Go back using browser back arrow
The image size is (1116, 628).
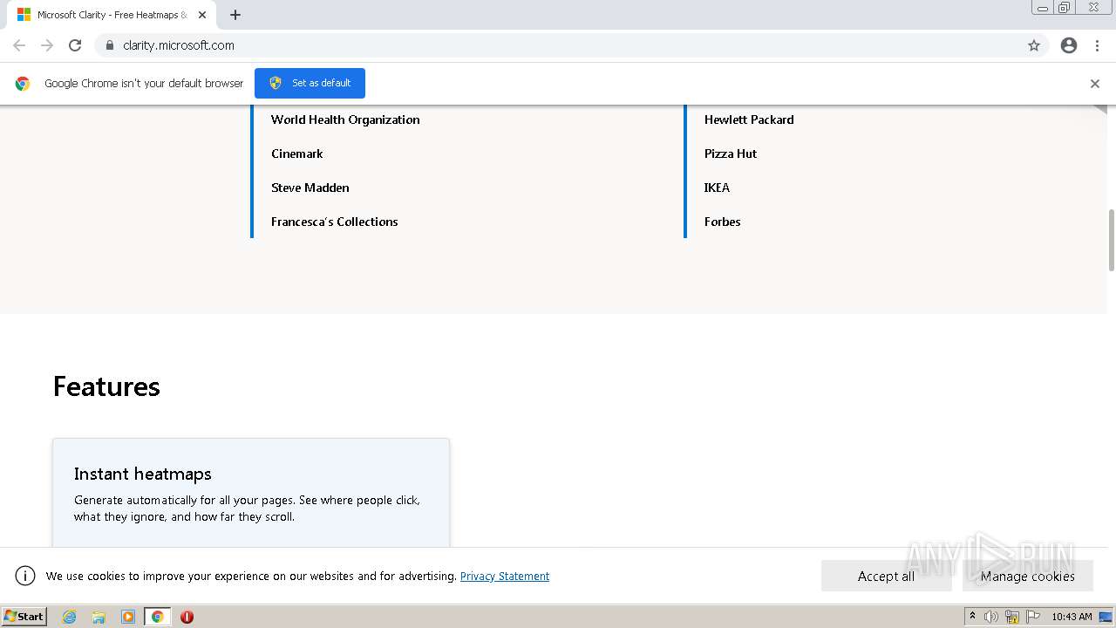pos(19,45)
